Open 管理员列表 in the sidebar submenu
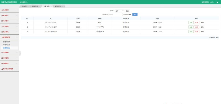The width and height of the screenshot is (221, 104). (x=7, y=42)
